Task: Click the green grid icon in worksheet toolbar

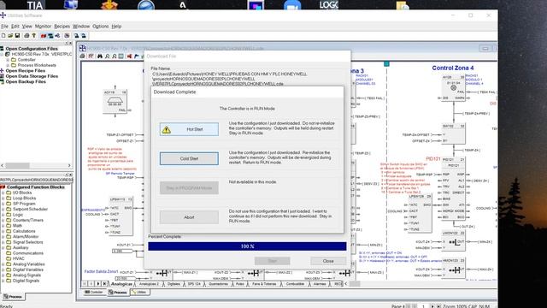Action: coord(121,56)
